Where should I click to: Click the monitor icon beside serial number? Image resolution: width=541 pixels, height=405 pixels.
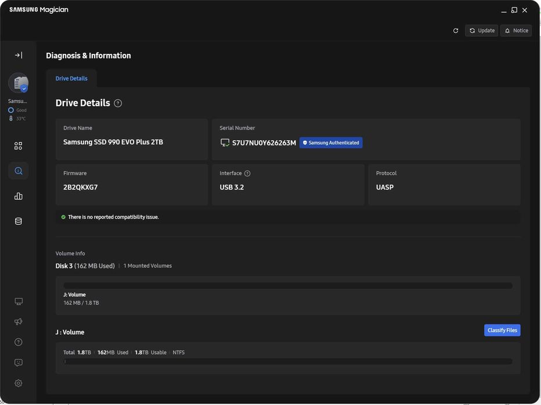(x=225, y=143)
